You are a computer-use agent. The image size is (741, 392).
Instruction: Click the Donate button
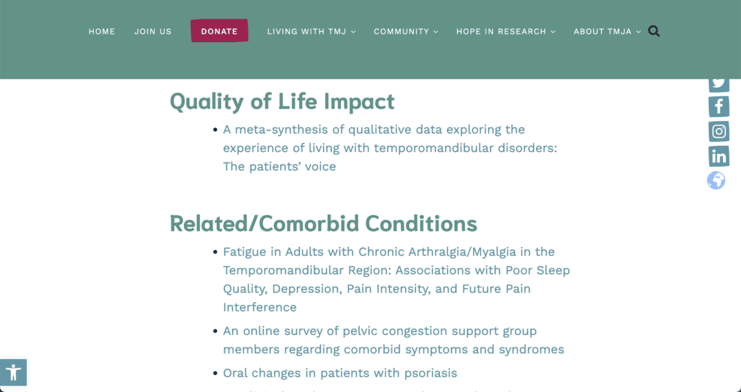coord(219,31)
